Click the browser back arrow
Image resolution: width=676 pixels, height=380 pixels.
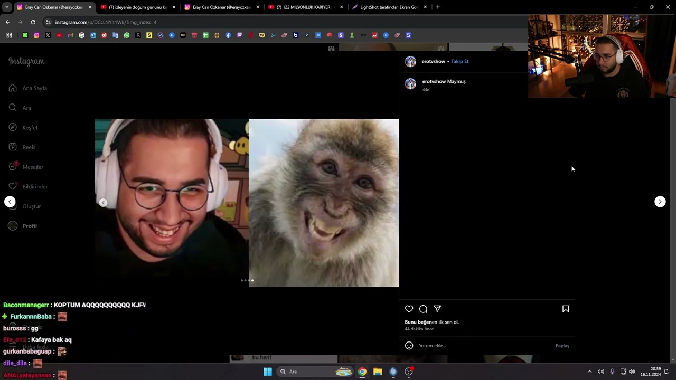[7, 22]
